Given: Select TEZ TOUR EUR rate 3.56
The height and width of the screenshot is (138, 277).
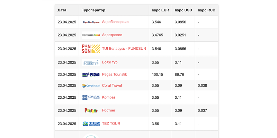Looking at the screenshot, I should coord(155,124).
